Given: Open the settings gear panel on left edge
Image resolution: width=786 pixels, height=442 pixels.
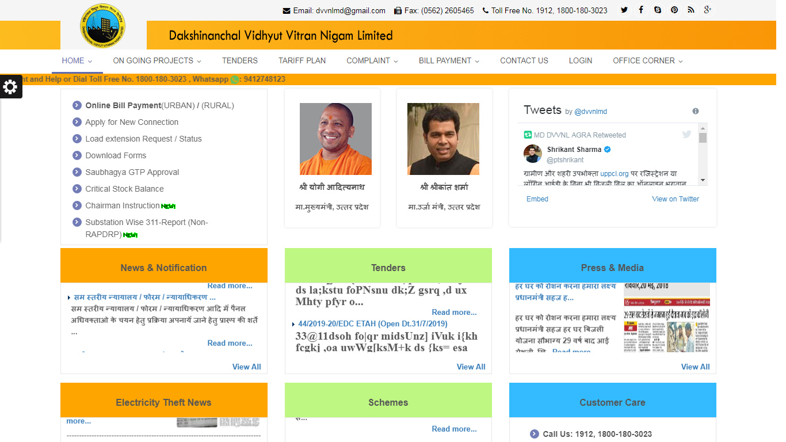Looking at the screenshot, I should (10, 87).
